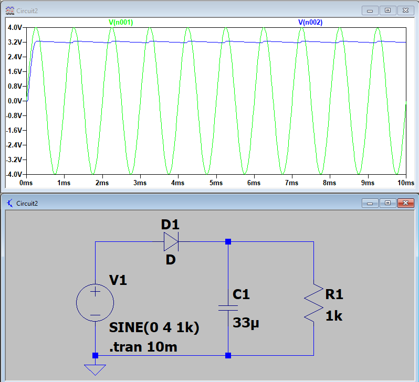Screen dimensions: 419x382
Task: Maximize the waveform plot window
Action: tap(388, 10)
